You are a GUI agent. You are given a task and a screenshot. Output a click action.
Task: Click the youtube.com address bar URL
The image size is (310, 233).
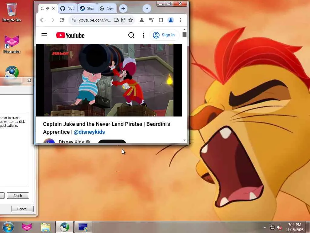[x=95, y=20]
